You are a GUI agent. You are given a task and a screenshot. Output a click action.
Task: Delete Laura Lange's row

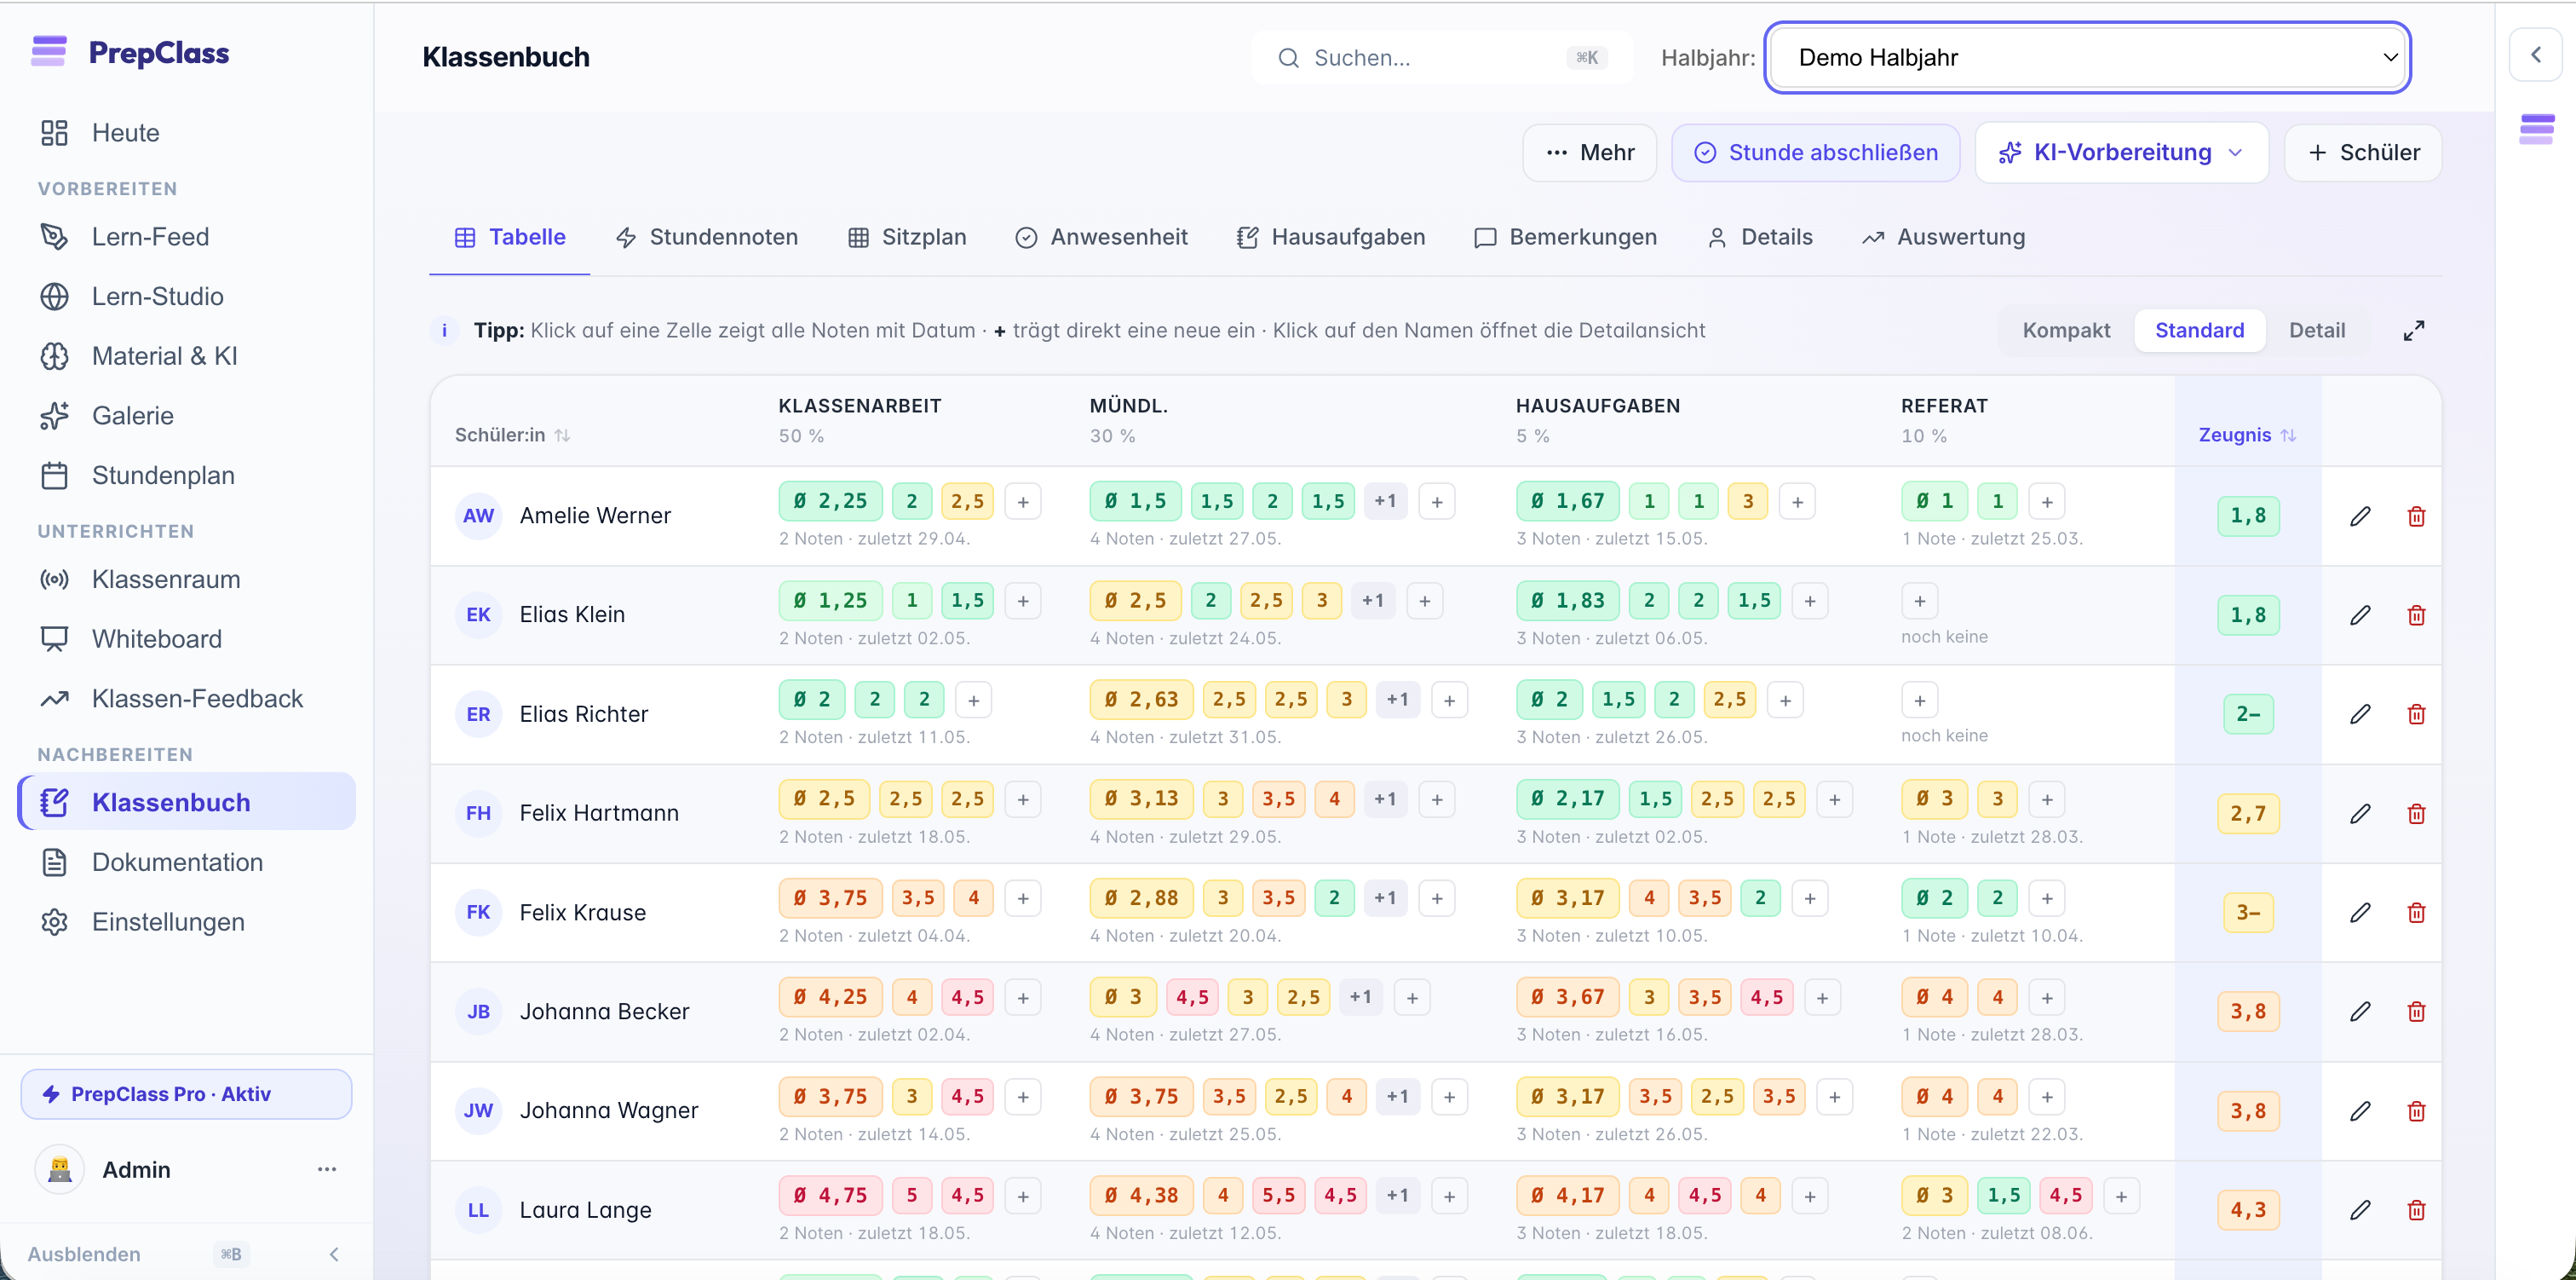click(2416, 1210)
